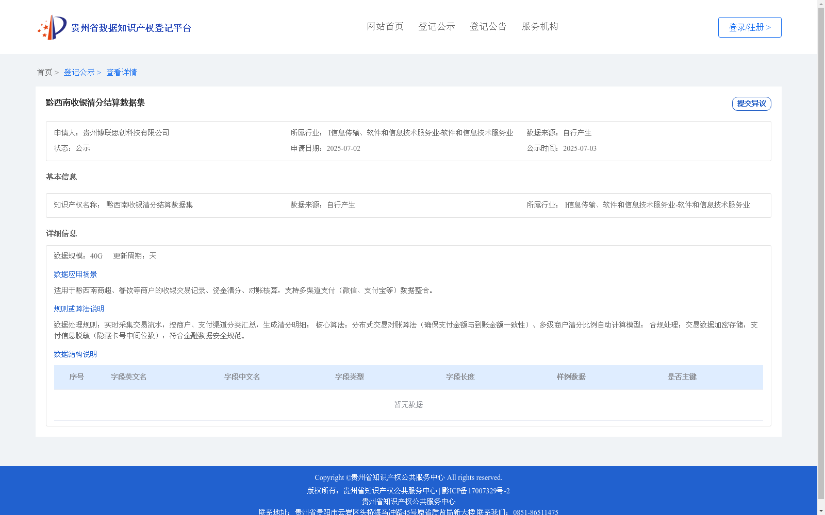Click the 样例数据 column header
This screenshot has height=515, width=825.
(x=571, y=377)
